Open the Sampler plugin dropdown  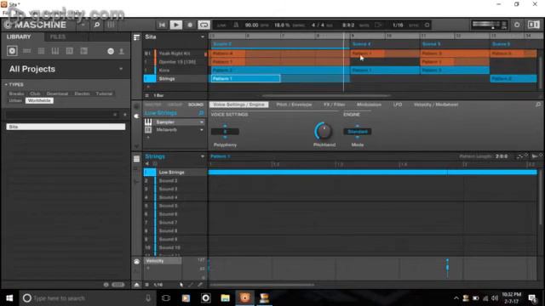pyautogui.click(x=202, y=122)
